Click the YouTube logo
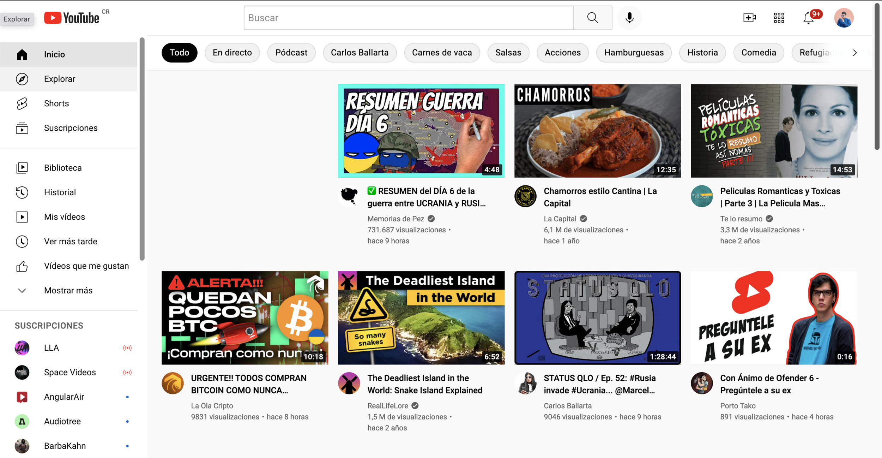Image resolution: width=882 pixels, height=458 pixels. [72, 18]
